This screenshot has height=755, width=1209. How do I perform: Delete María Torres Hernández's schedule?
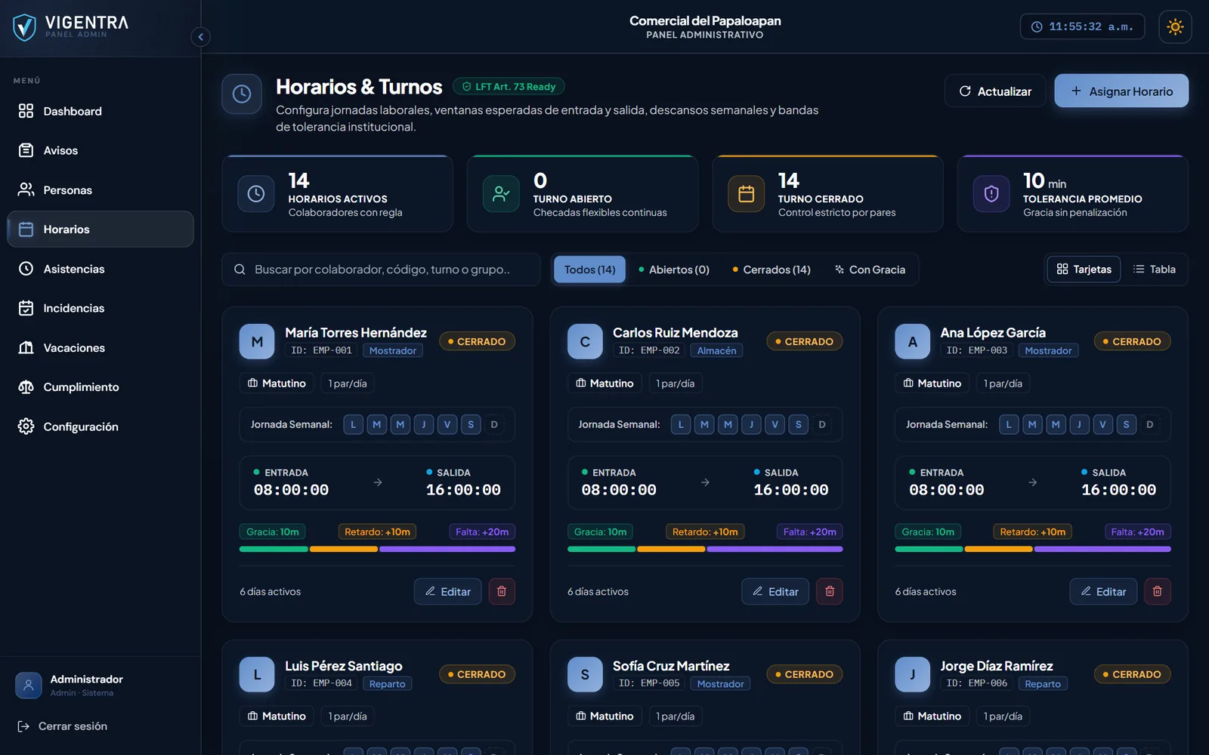(x=502, y=592)
